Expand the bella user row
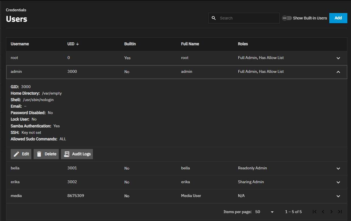The width and height of the screenshot is (351, 221). pyautogui.click(x=338, y=169)
